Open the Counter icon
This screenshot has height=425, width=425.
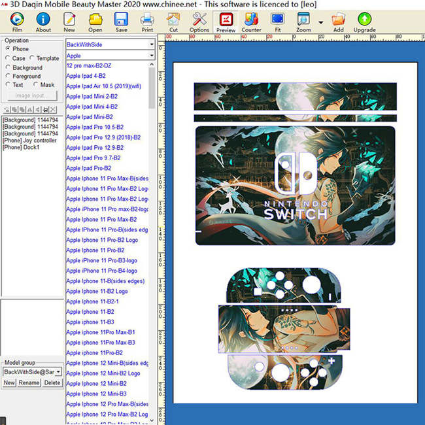[251, 22]
